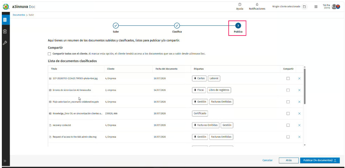Click client cell 230626, AAA
The image size is (345, 168).
click(x=111, y=114)
